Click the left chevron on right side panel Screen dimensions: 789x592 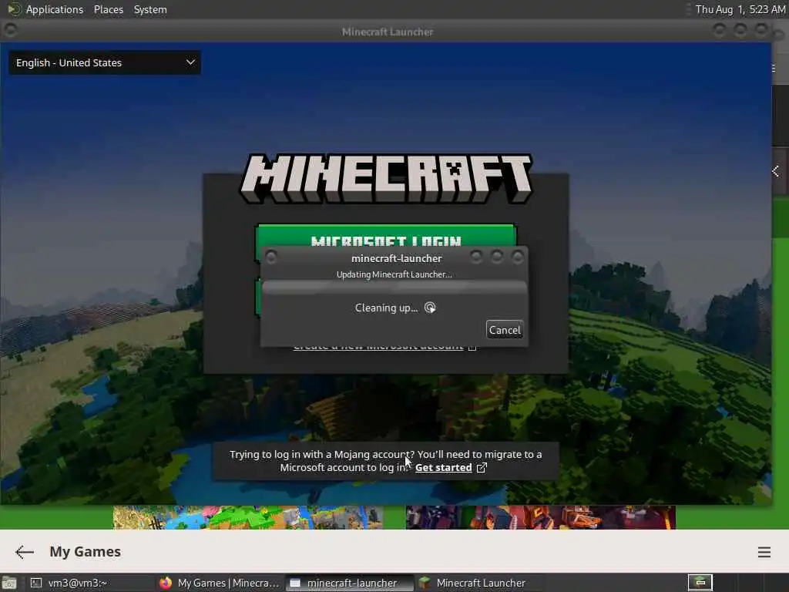[x=776, y=171]
